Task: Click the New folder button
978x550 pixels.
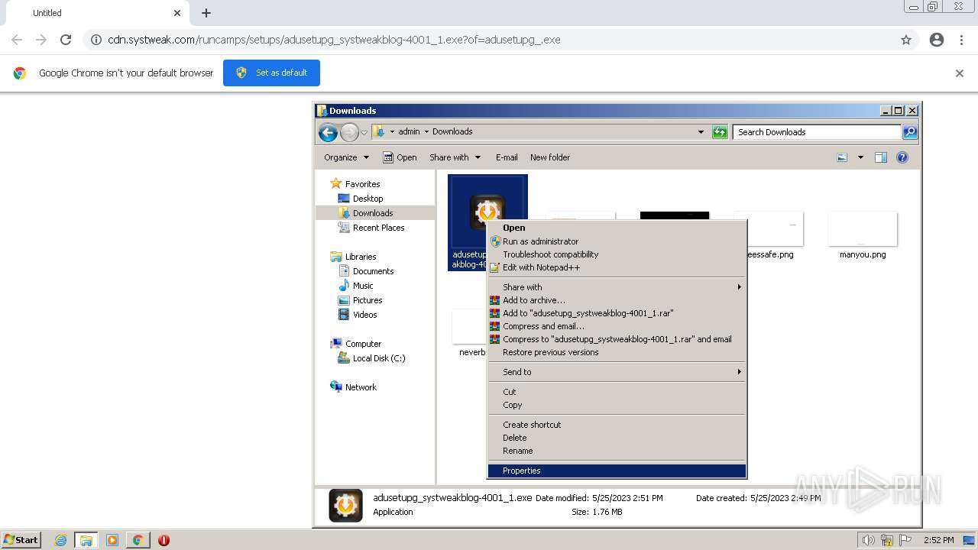Action: [x=550, y=157]
